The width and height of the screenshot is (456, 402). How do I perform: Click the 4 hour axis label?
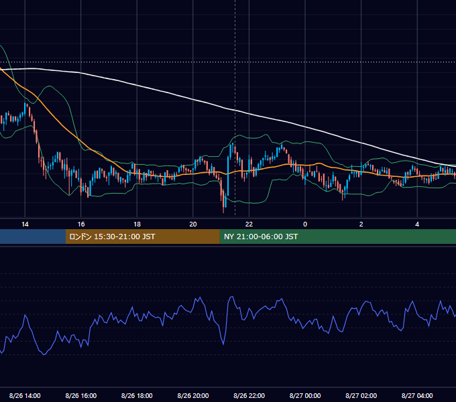(x=417, y=224)
